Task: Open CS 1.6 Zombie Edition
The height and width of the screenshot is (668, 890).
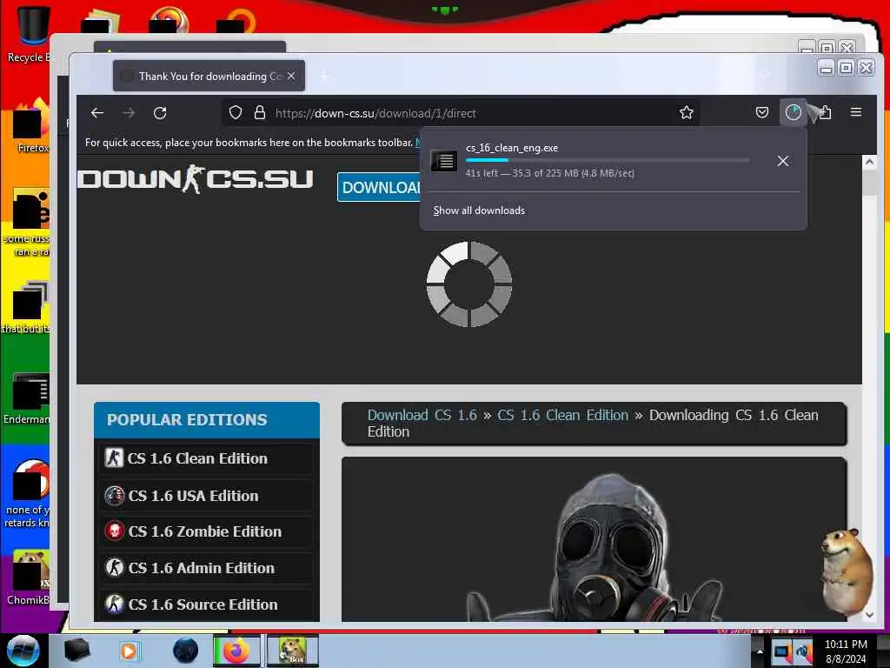Action: (207, 531)
